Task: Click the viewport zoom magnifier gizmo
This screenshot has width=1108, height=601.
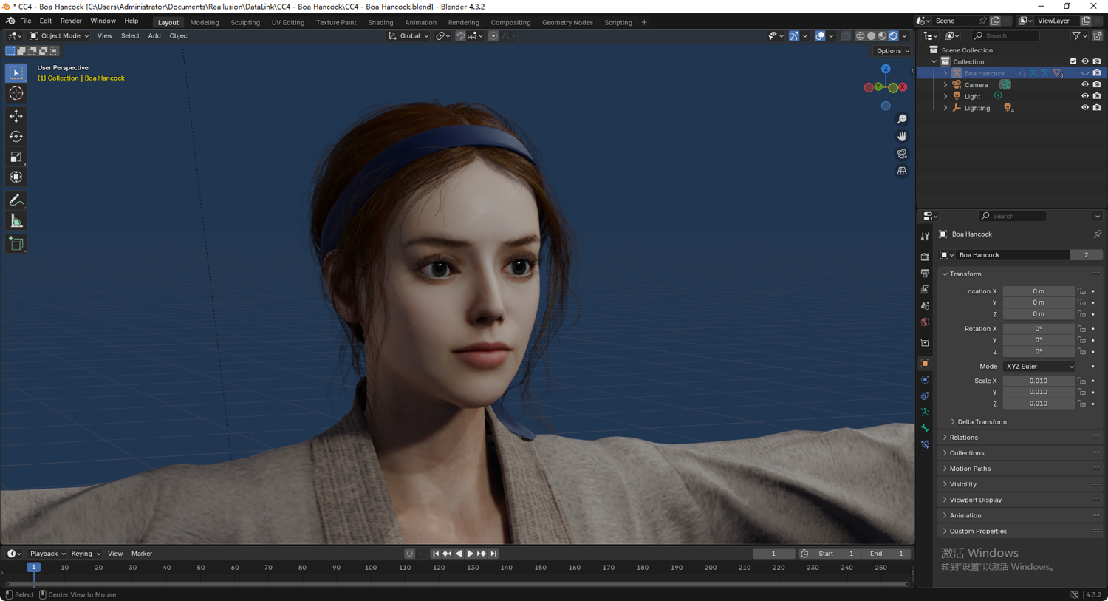Action: [x=902, y=119]
